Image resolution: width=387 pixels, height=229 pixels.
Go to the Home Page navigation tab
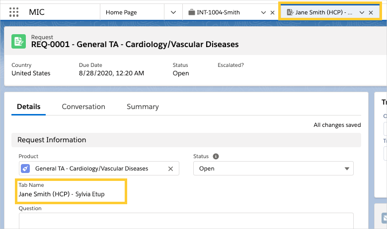[121, 12]
